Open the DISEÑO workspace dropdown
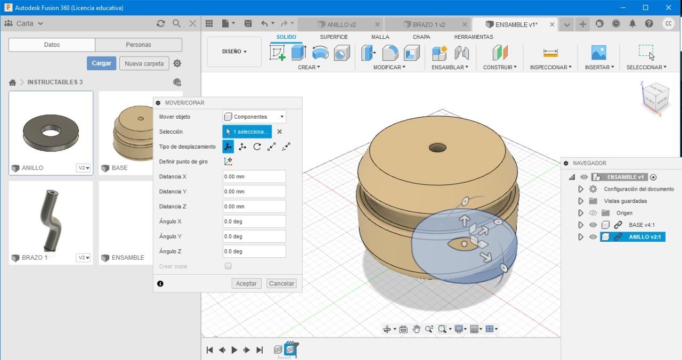This screenshot has height=360, width=682. tap(234, 52)
